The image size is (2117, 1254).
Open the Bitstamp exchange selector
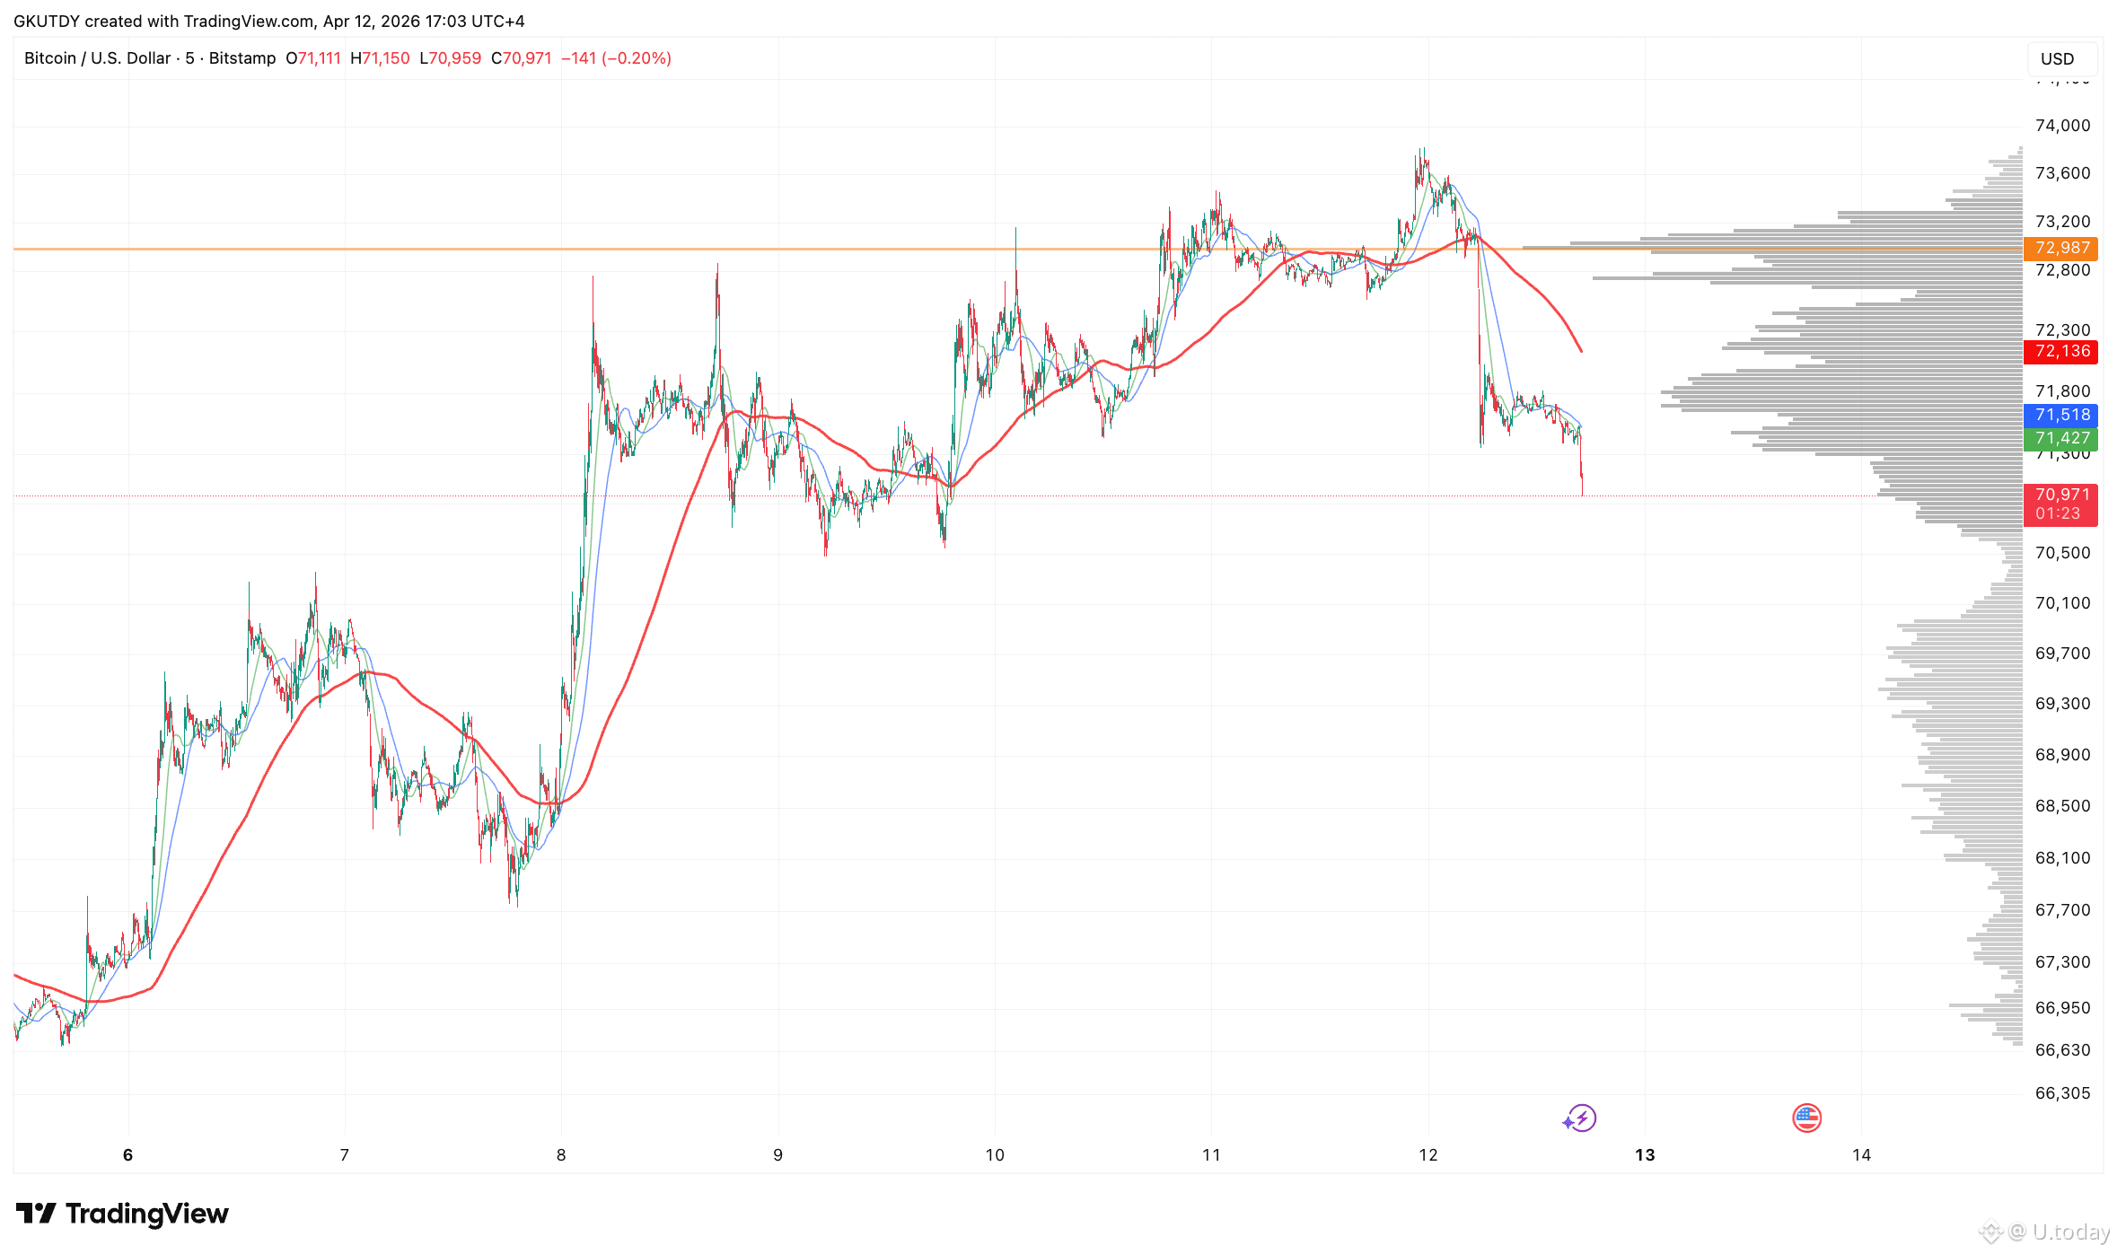click(x=242, y=58)
